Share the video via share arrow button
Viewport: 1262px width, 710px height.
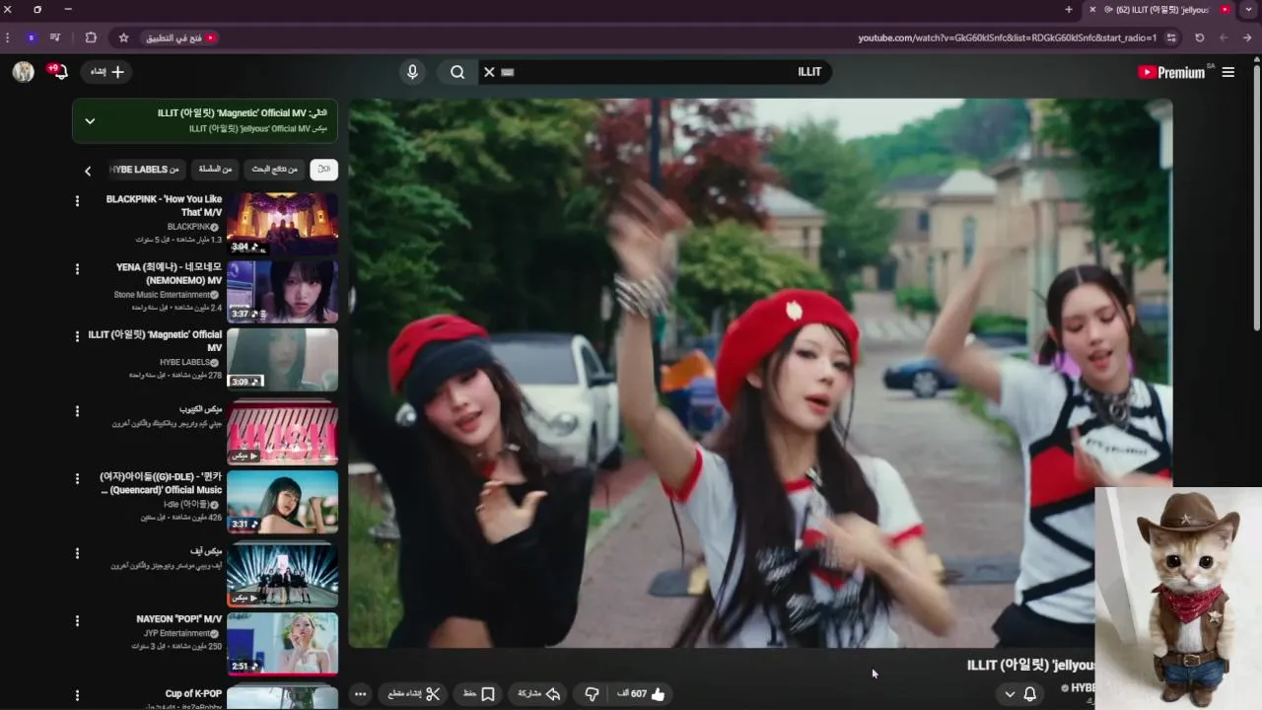[x=539, y=694]
